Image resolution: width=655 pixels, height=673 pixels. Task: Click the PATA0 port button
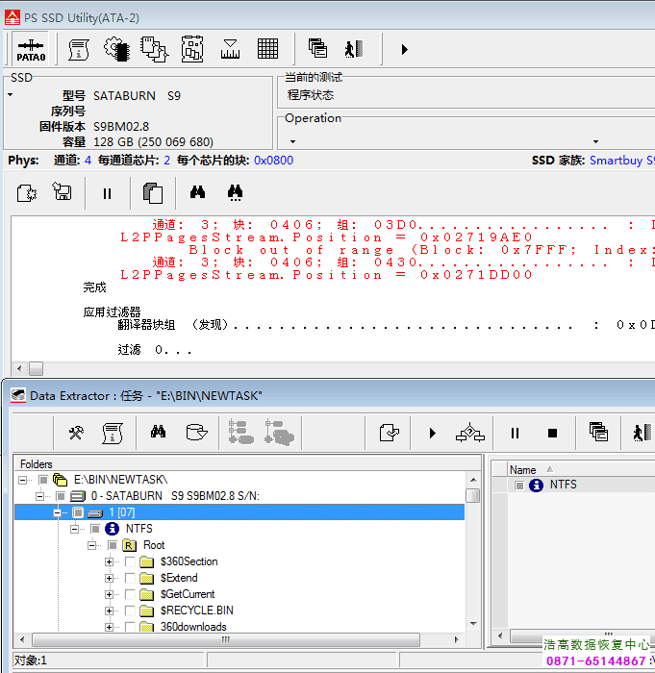coord(31,49)
